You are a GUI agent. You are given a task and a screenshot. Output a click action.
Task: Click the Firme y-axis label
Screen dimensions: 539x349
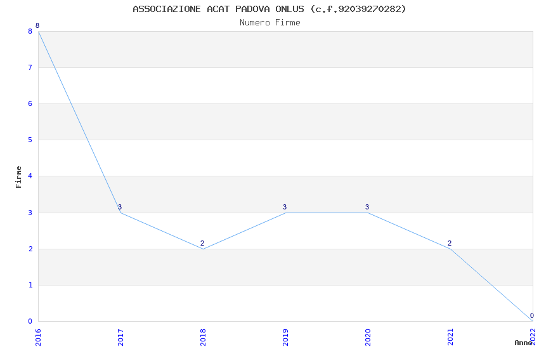[18, 177]
